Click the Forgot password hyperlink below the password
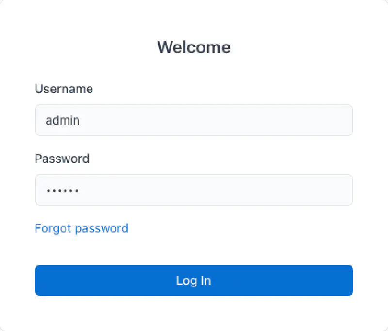Image resolution: width=388 pixels, height=331 pixels. pos(81,228)
